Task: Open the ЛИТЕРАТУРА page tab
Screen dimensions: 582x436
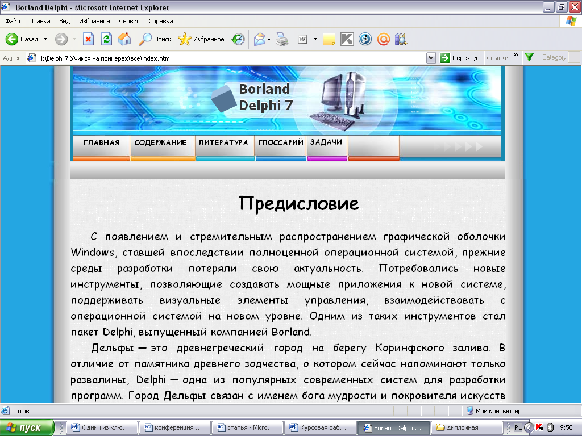Action: point(225,148)
